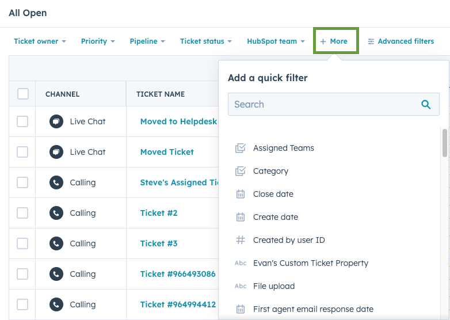450x320 pixels.
Task: Open the Ticket status dropdown
Action: point(206,41)
